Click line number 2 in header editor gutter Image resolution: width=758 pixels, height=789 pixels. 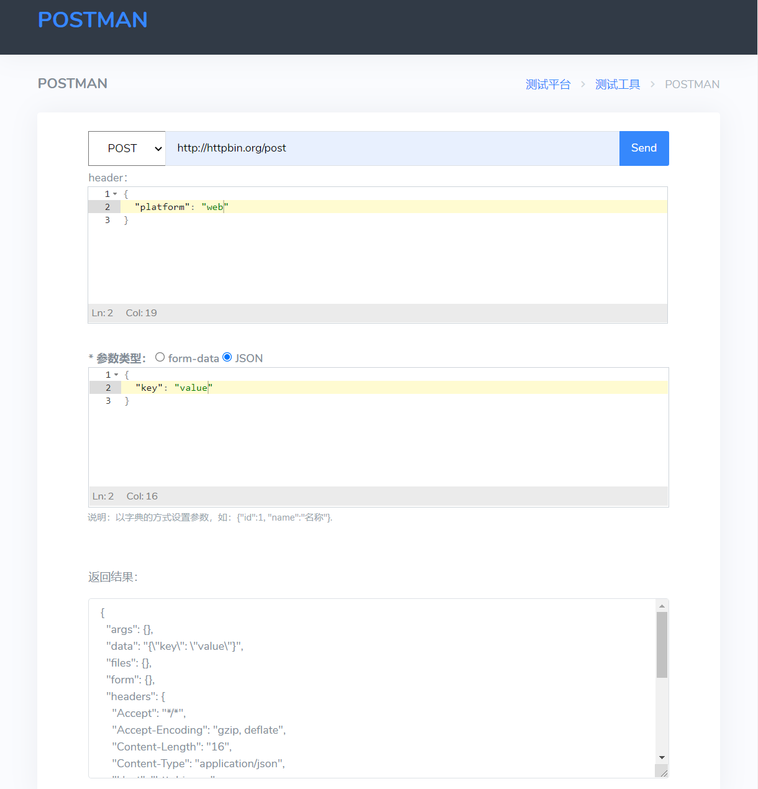pos(107,207)
